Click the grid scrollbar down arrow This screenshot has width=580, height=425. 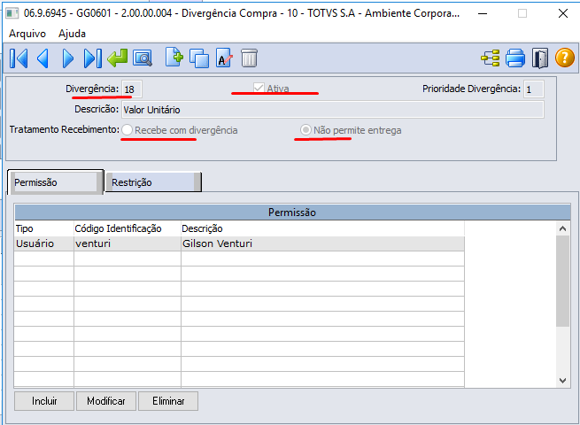[x=562, y=381]
